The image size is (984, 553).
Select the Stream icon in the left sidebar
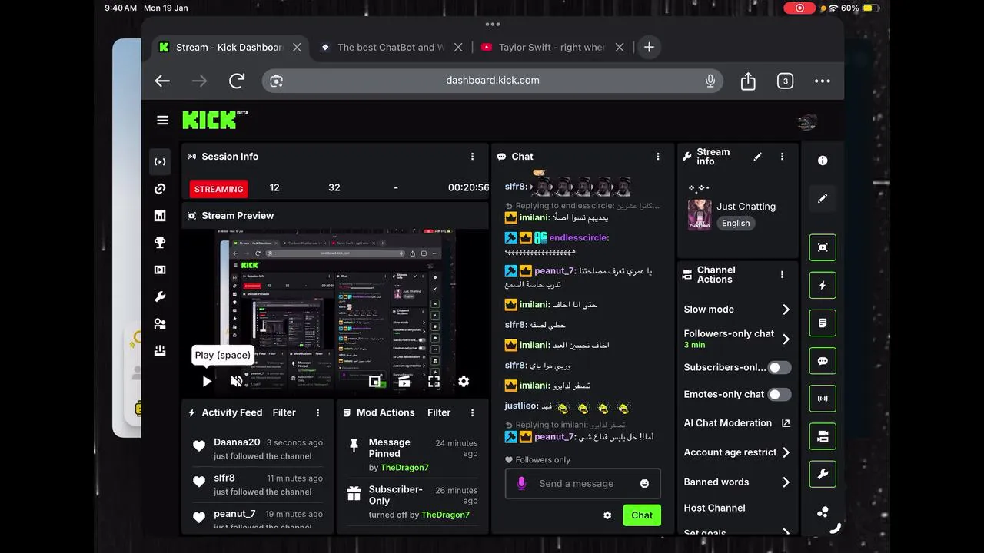160,162
